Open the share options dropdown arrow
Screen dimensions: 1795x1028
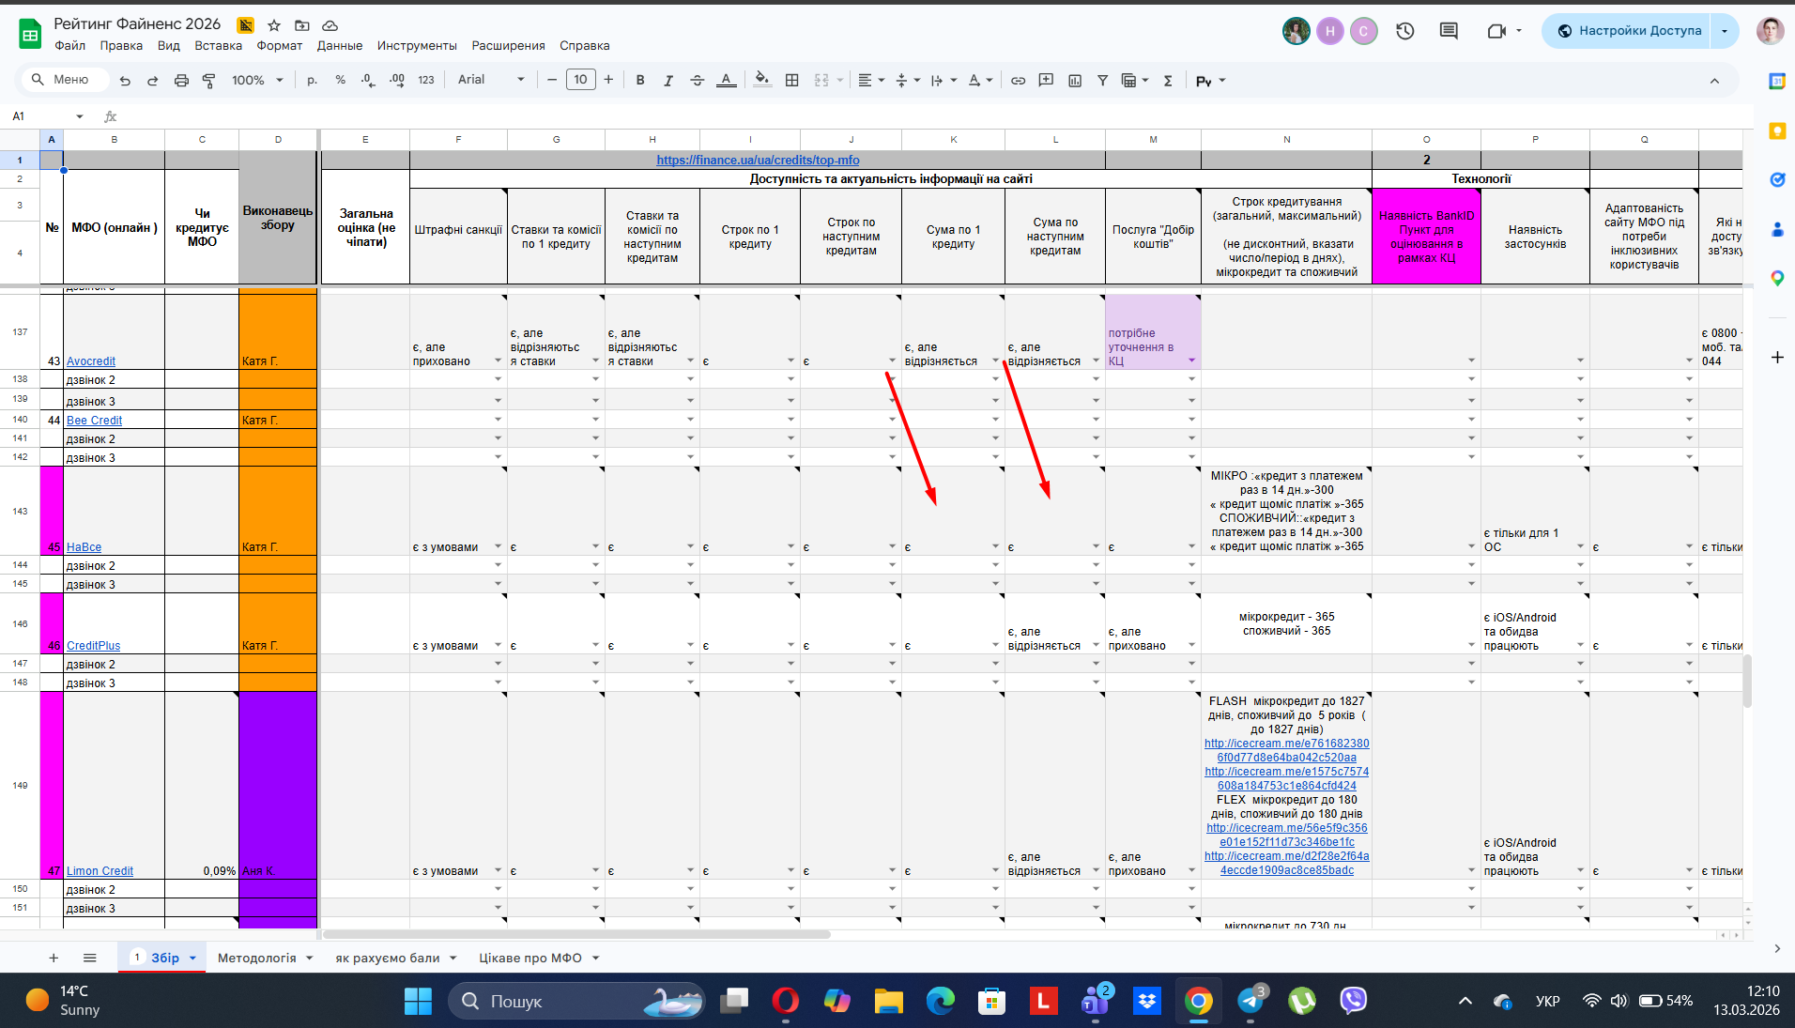[1725, 31]
